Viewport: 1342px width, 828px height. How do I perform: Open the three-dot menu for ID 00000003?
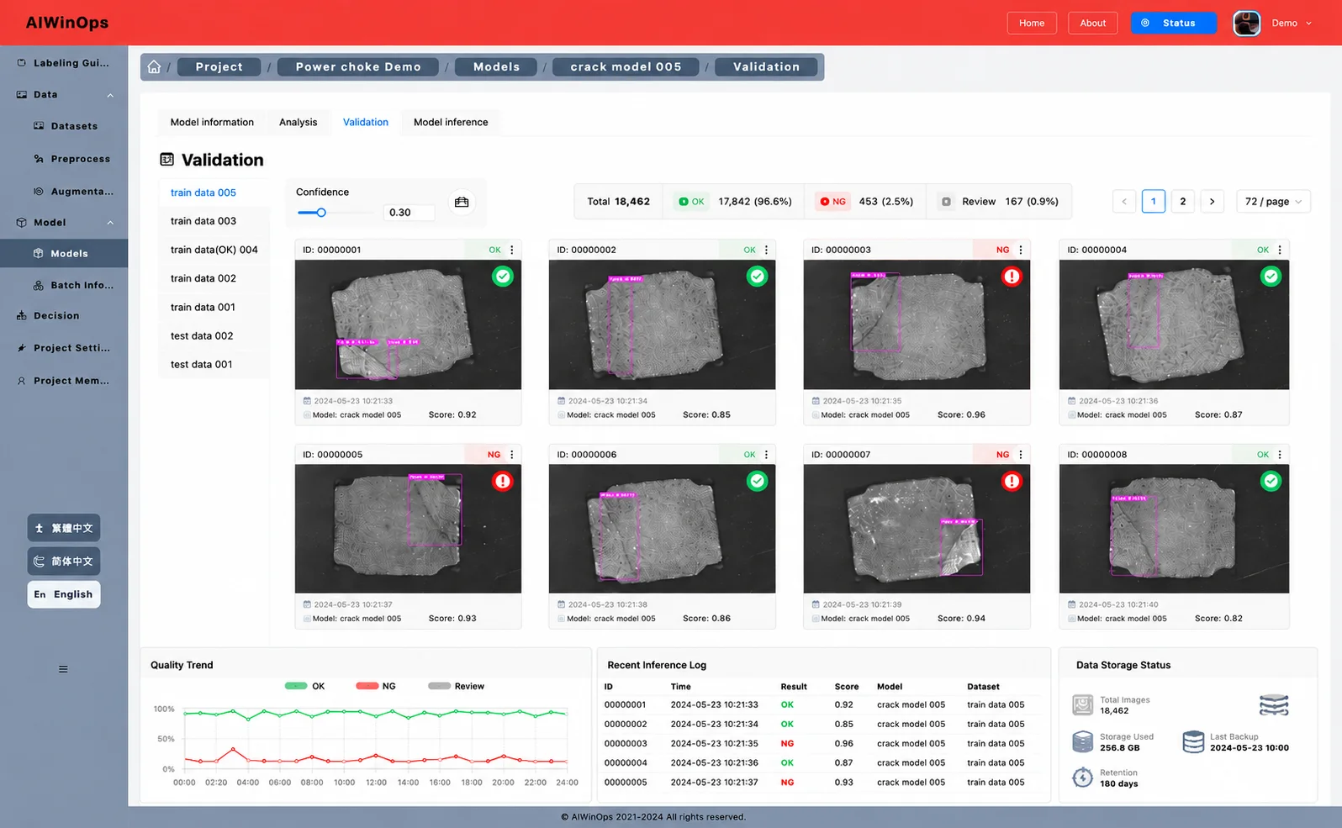pos(1021,250)
